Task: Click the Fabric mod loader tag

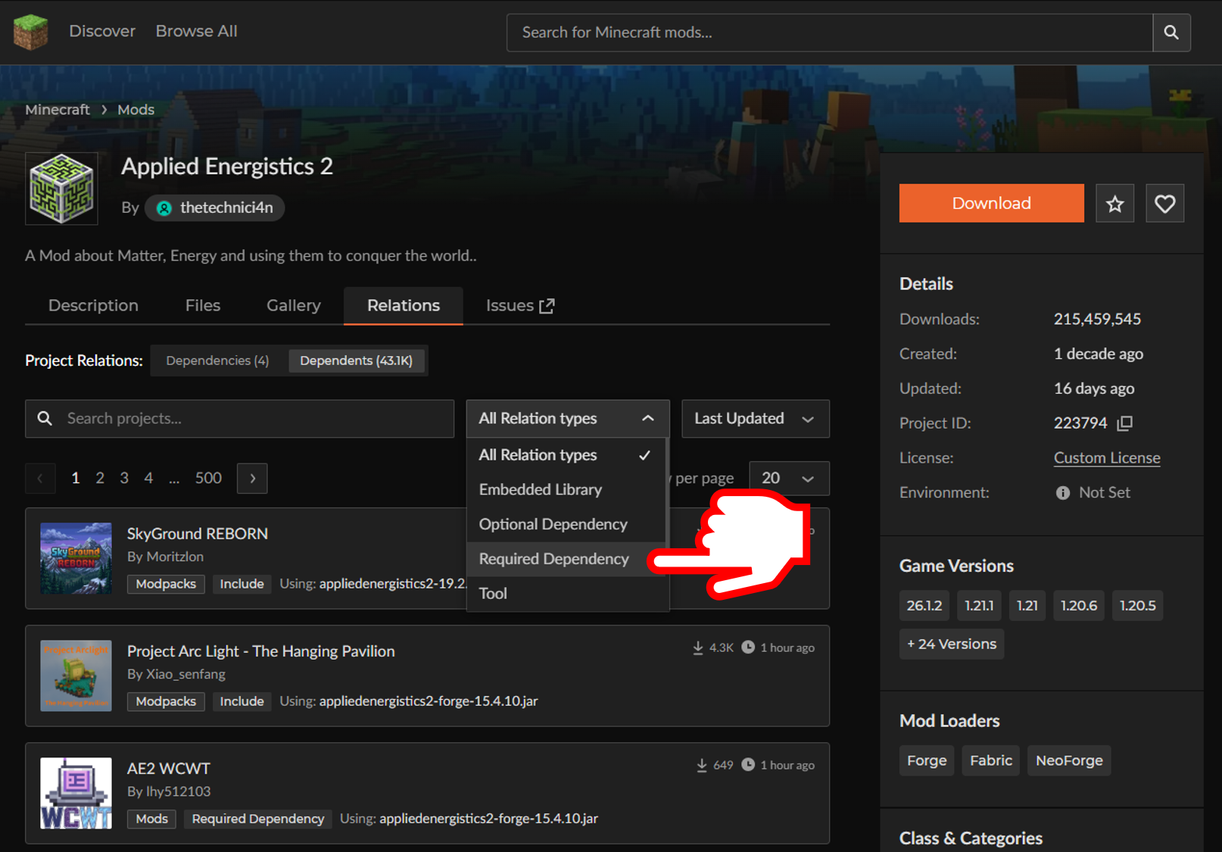Action: (991, 761)
